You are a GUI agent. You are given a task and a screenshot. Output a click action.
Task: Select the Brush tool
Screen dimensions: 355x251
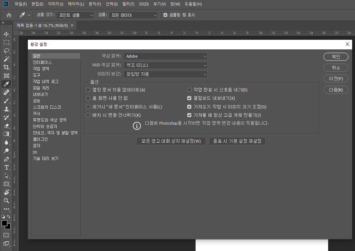6,101
